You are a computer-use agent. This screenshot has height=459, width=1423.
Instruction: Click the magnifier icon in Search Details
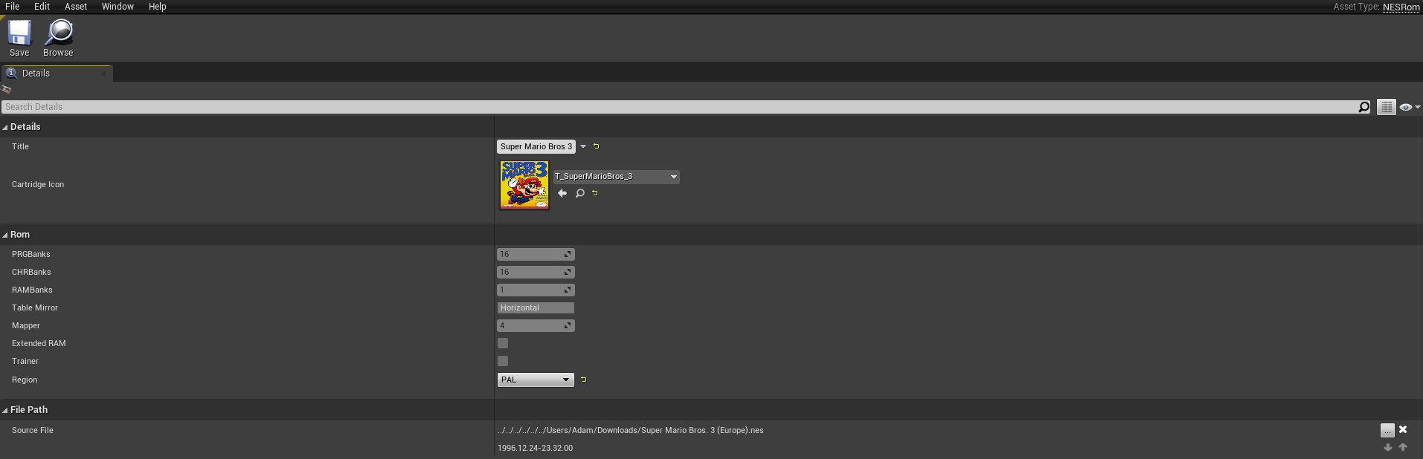(x=1363, y=107)
